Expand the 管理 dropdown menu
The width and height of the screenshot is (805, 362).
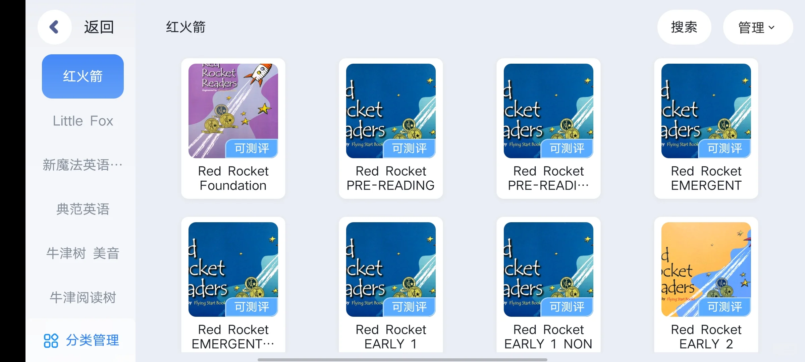tap(758, 27)
